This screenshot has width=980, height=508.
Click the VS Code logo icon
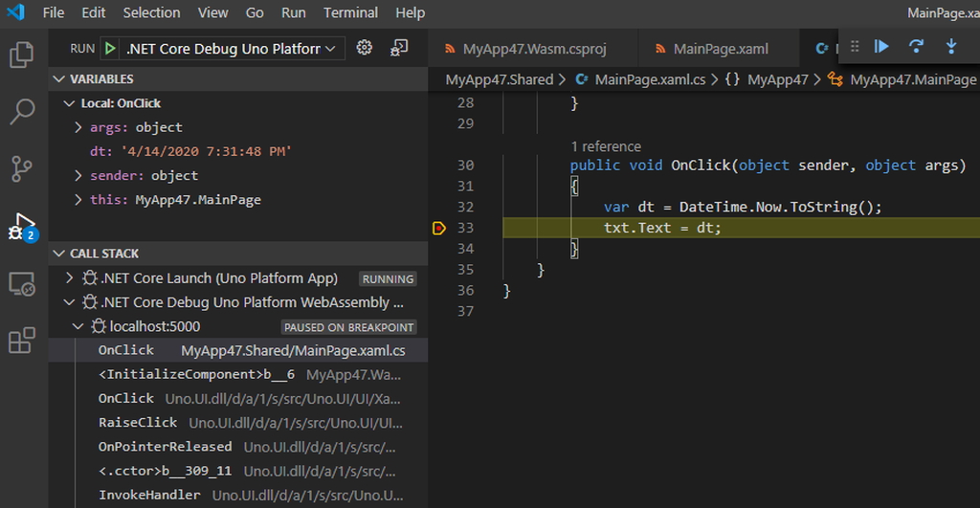(x=15, y=11)
